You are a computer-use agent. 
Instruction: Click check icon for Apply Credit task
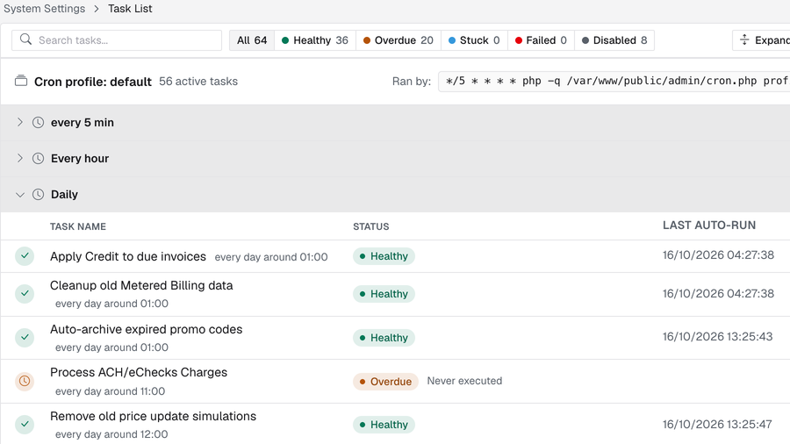25,256
